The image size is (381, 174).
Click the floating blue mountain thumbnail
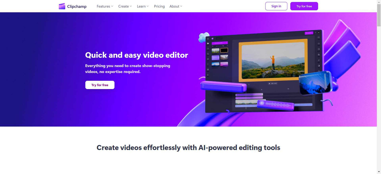point(315,83)
